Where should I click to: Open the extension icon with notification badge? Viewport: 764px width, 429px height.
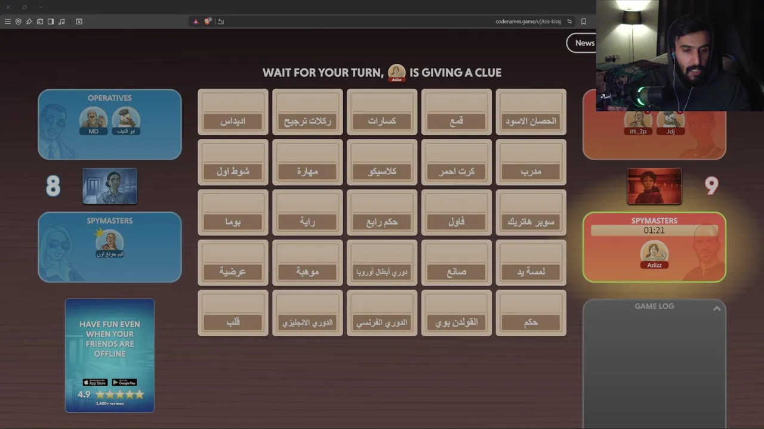click(208, 21)
